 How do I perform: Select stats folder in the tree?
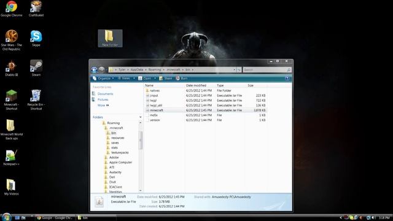(115, 147)
